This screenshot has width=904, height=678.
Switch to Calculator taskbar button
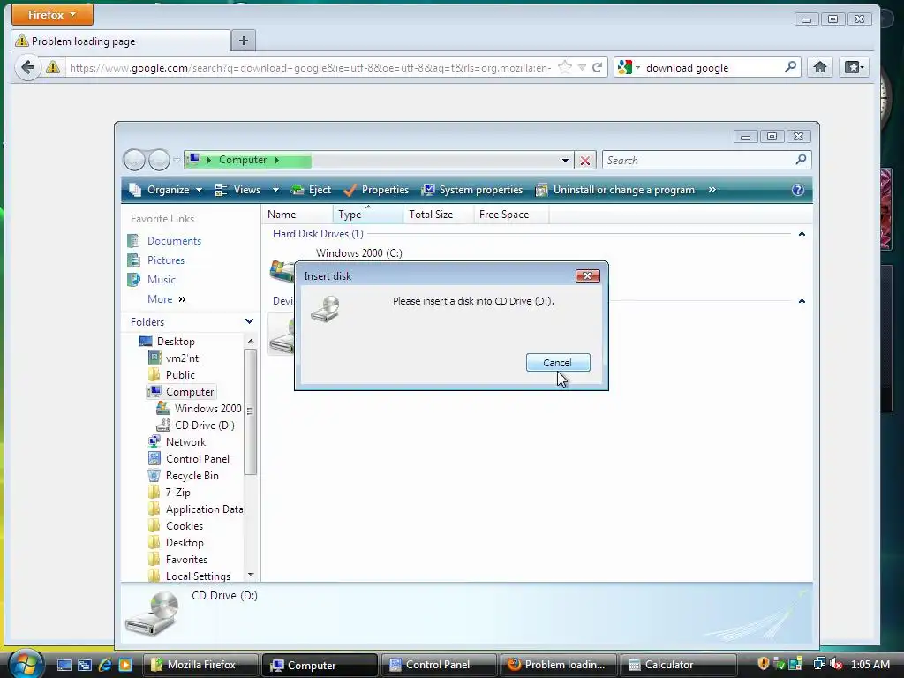[678, 665]
